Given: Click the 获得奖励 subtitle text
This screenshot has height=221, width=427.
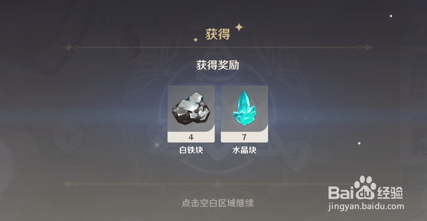Looking at the screenshot, I should (x=218, y=66).
